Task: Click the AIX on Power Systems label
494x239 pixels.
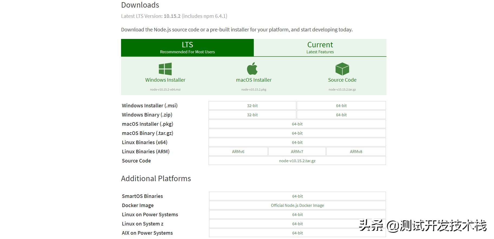Action: 147,233
